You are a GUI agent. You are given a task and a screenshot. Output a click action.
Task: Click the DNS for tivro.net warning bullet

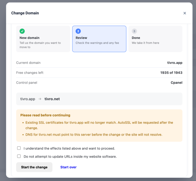94,134
